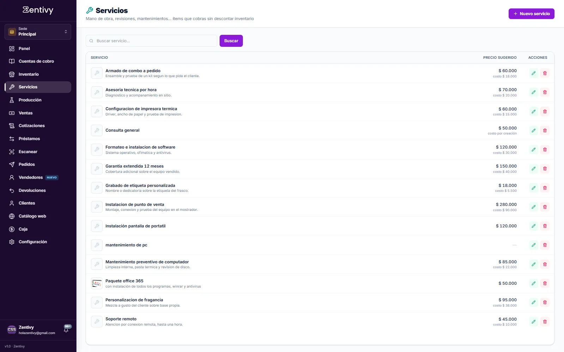Go to Ventas section

[x=38, y=113]
